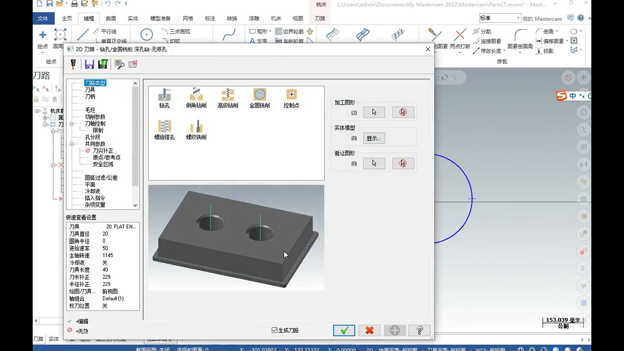Select 圆弧过滤/公差 in the parameter tree

point(101,178)
